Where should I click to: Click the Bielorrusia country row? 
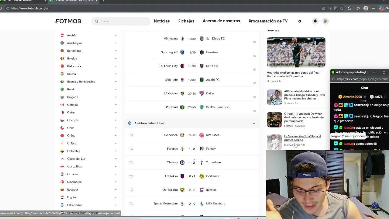[x=88, y=66]
